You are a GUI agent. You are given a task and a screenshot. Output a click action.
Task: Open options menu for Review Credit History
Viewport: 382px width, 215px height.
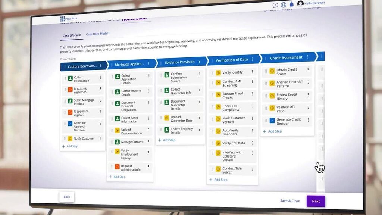[x=308, y=95]
